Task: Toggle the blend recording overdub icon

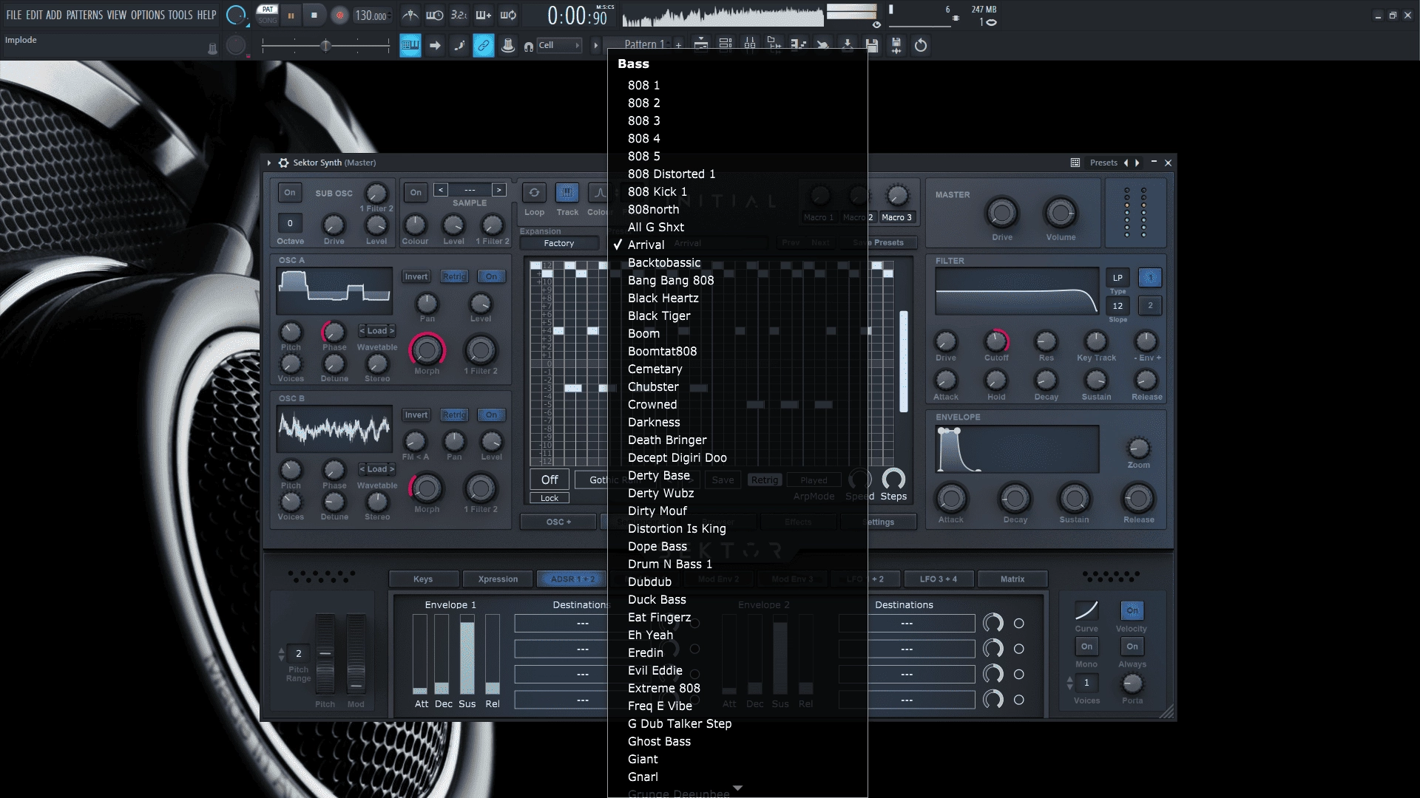Action: (483, 15)
